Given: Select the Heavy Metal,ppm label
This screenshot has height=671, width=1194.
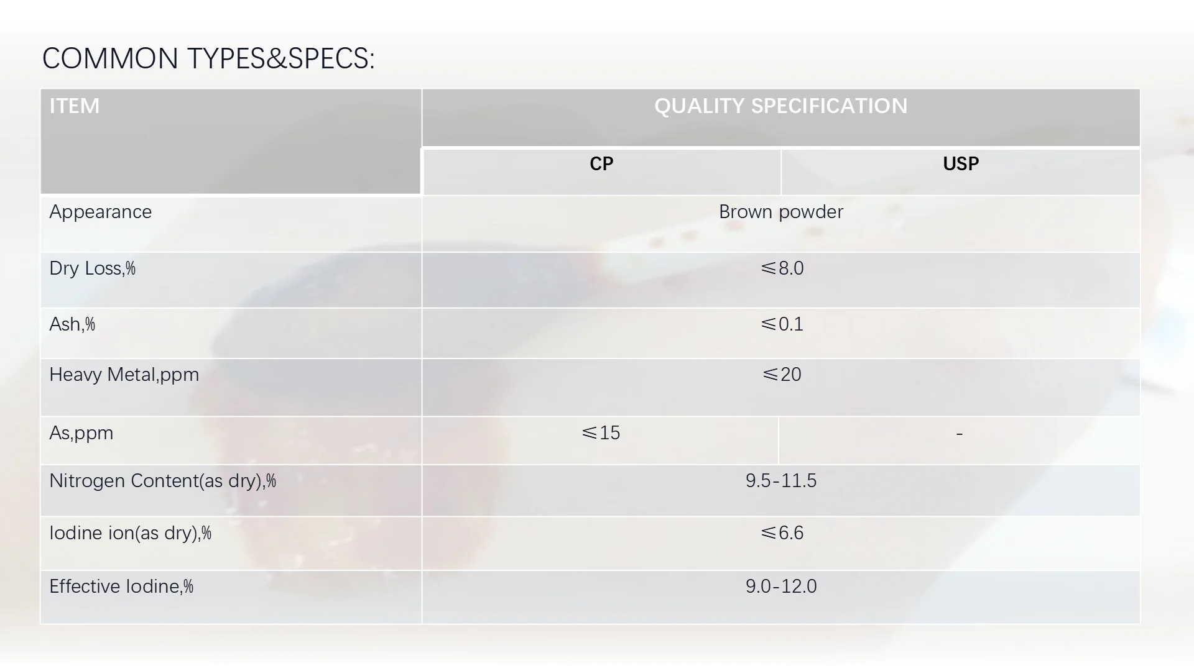Looking at the screenshot, I should 124,375.
